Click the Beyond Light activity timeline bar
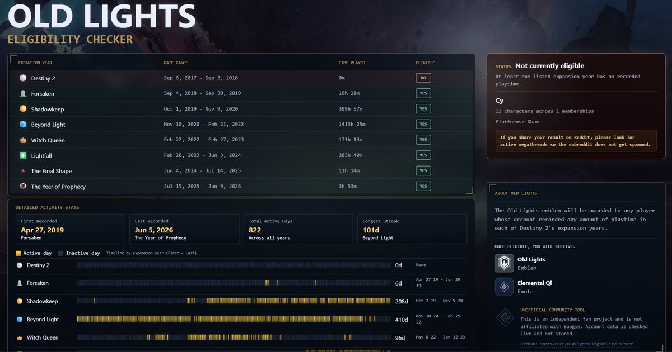 coord(234,320)
